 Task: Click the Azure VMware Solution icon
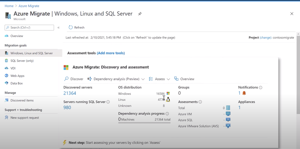pyautogui.click(x=228, y=126)
